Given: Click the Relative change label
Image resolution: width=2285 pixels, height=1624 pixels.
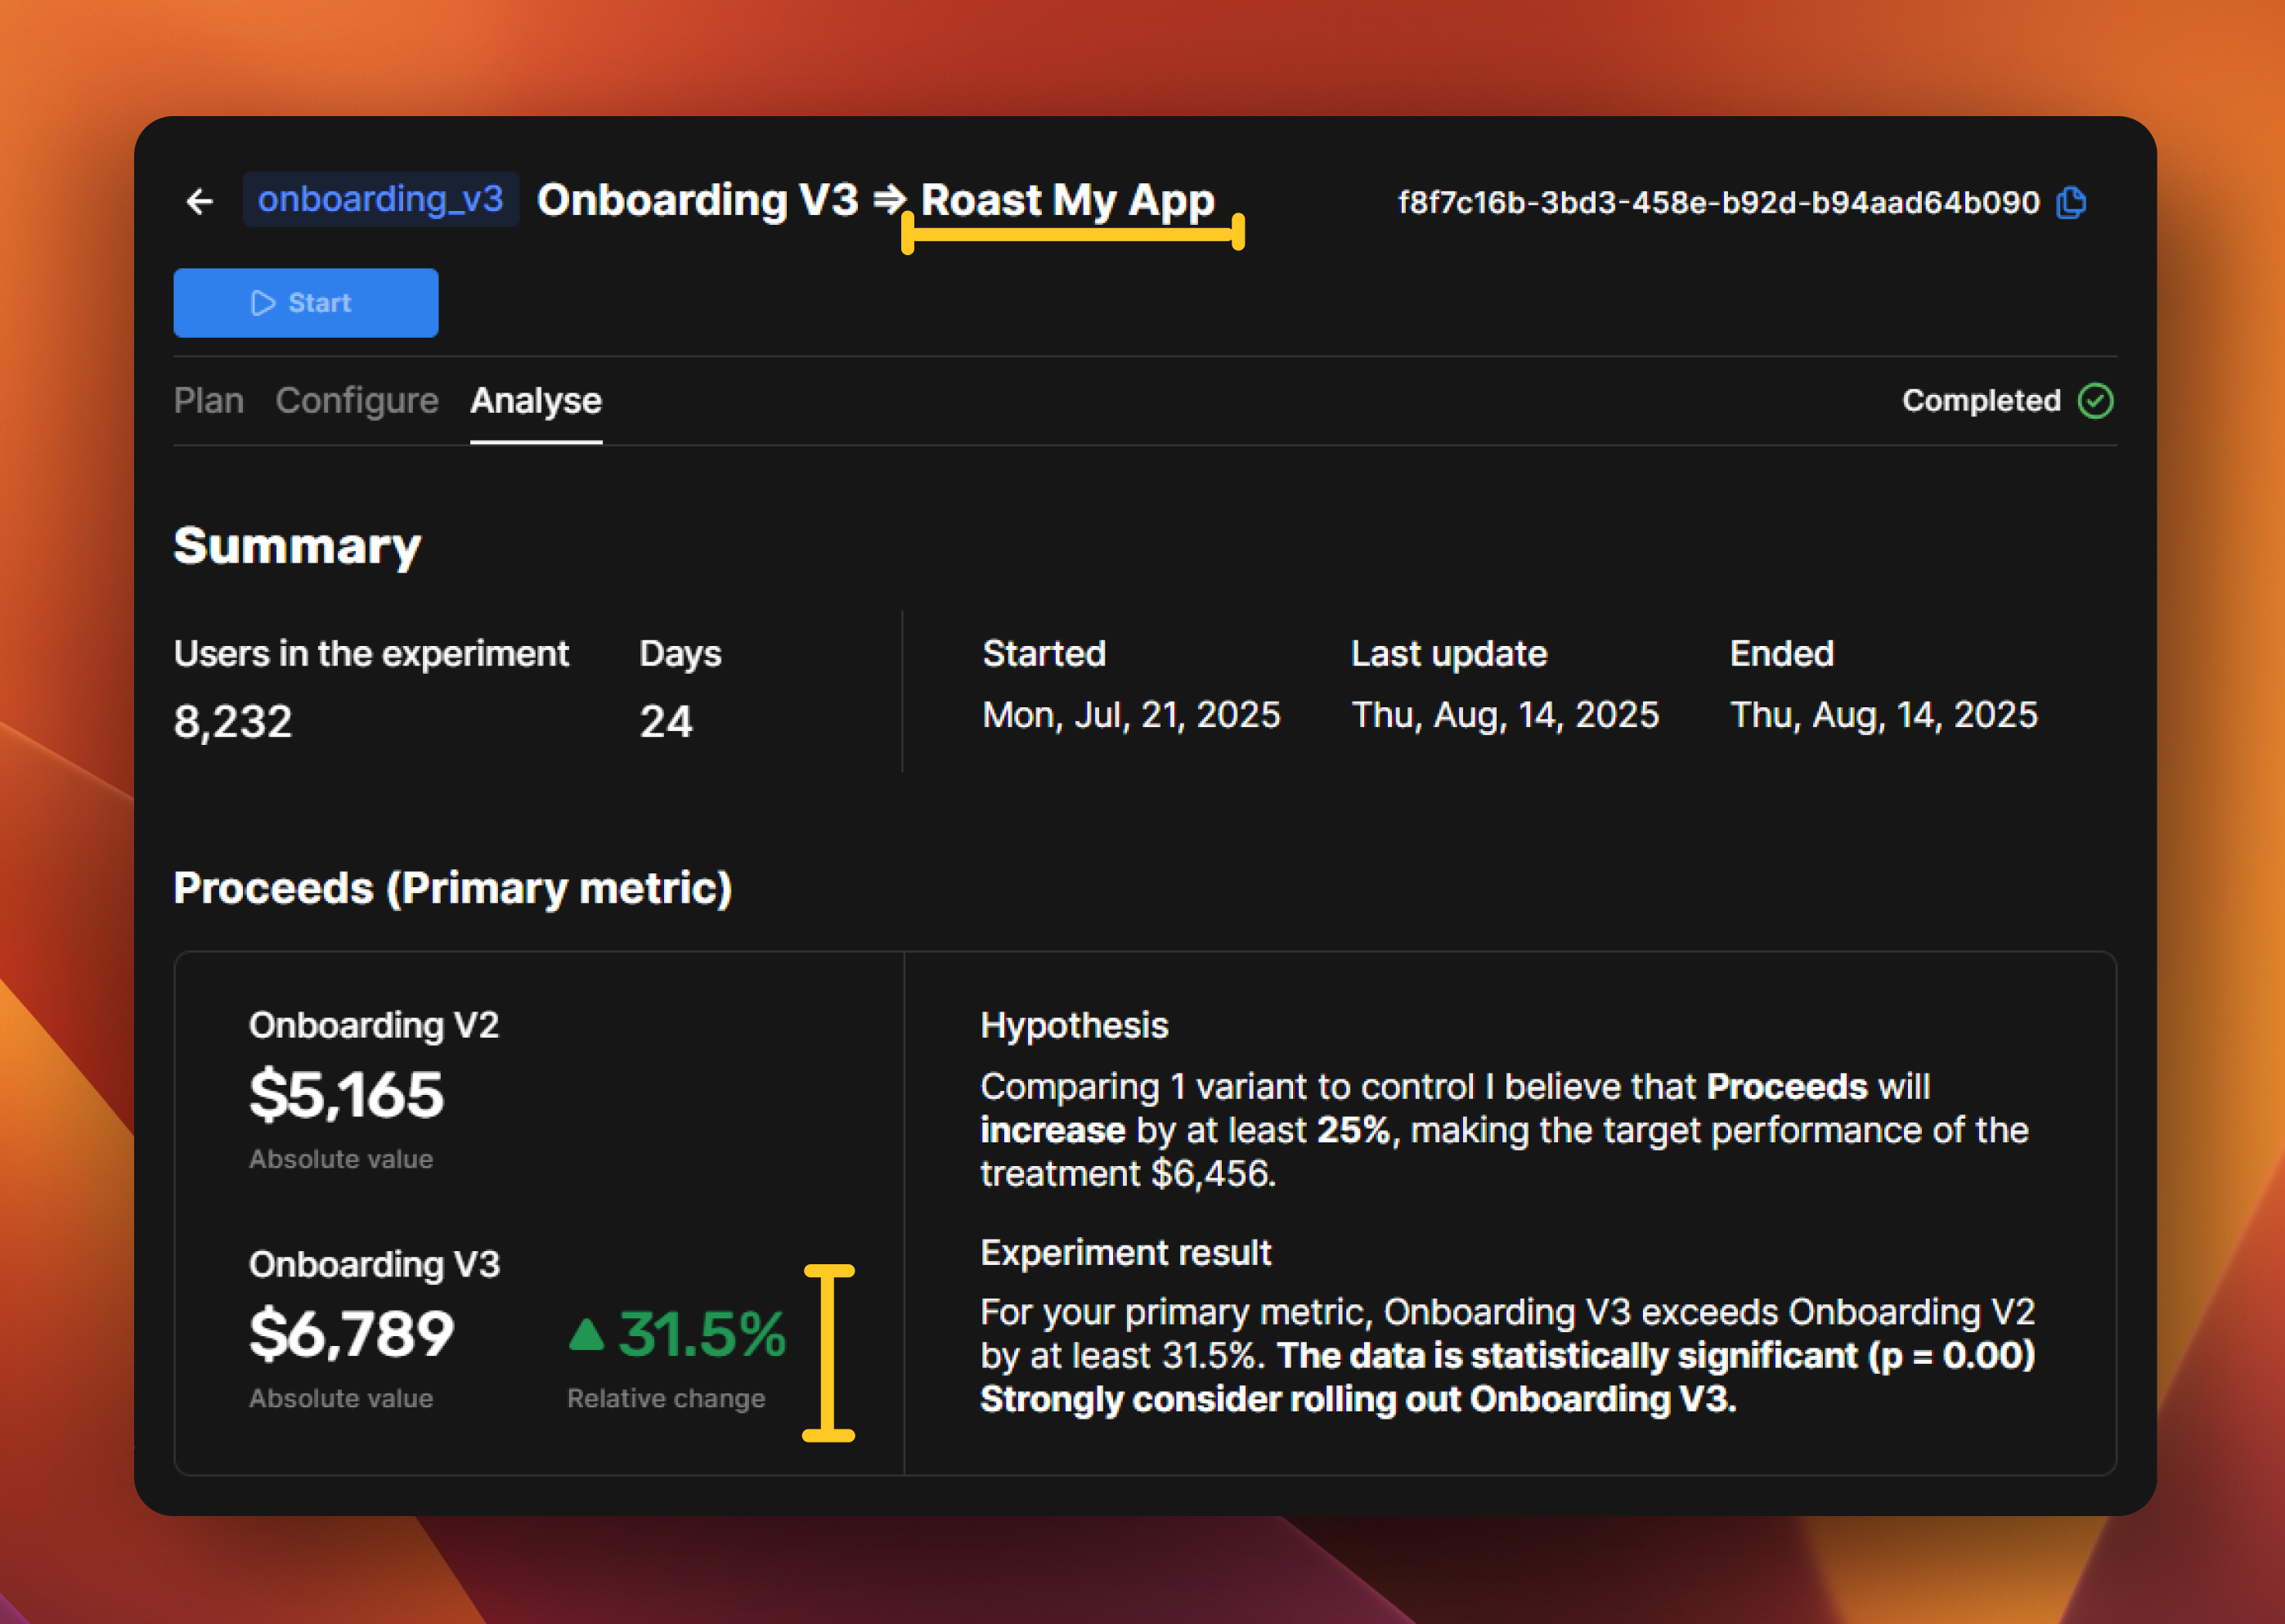Looking at the screenshot, I should 666,1398.
